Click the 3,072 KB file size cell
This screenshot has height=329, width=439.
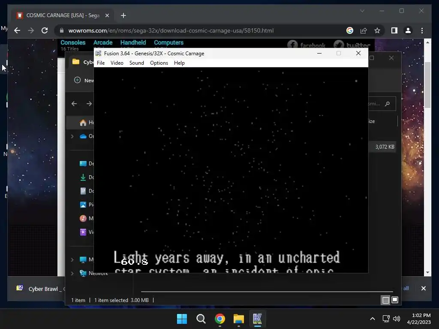point(385,147)
